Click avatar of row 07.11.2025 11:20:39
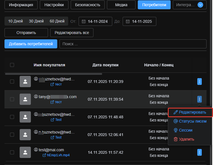This screenshot has width=213, height=165. 25,82
